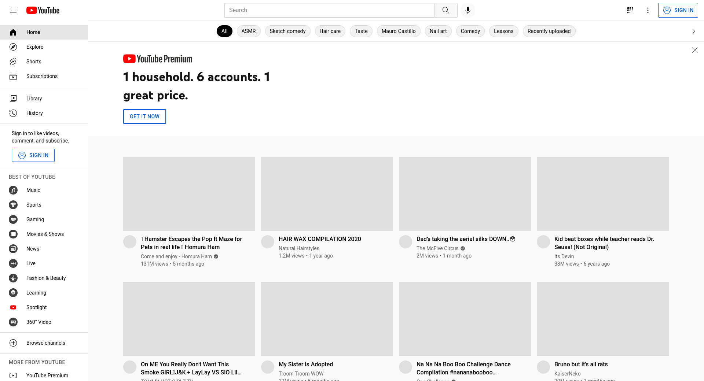
Task: Select the Taste filter chip
Action: click(361, 31)
